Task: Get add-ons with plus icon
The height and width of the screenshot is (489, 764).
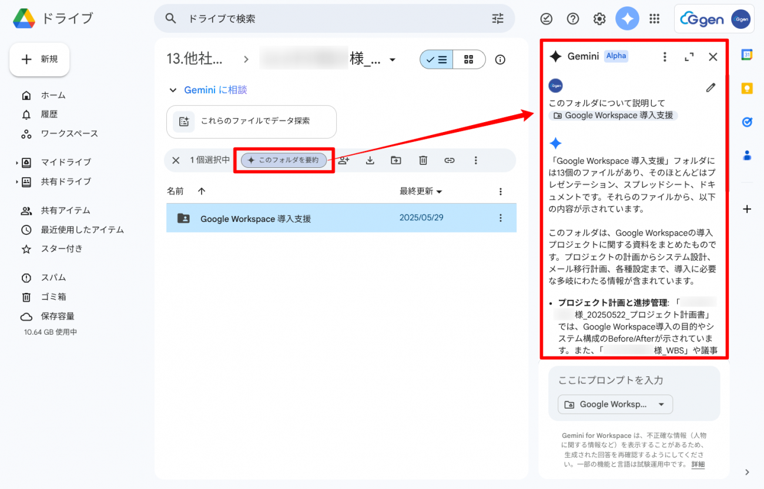Action: click(747, 209)
